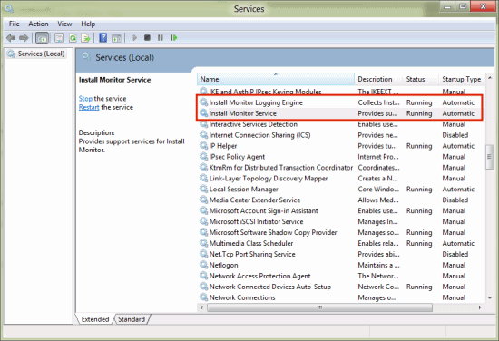Click the Export List toolbar icon
The height and width of the screenshot is (341, 499).
pyautogui.click(x=85, y=38)
